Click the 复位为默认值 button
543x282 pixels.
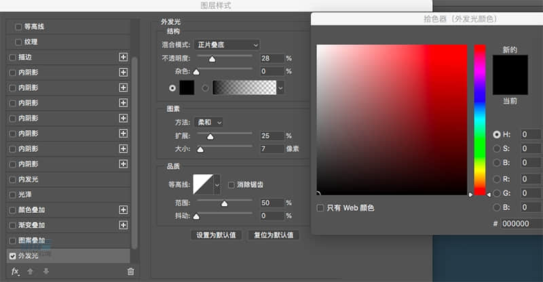click(274, 235)
